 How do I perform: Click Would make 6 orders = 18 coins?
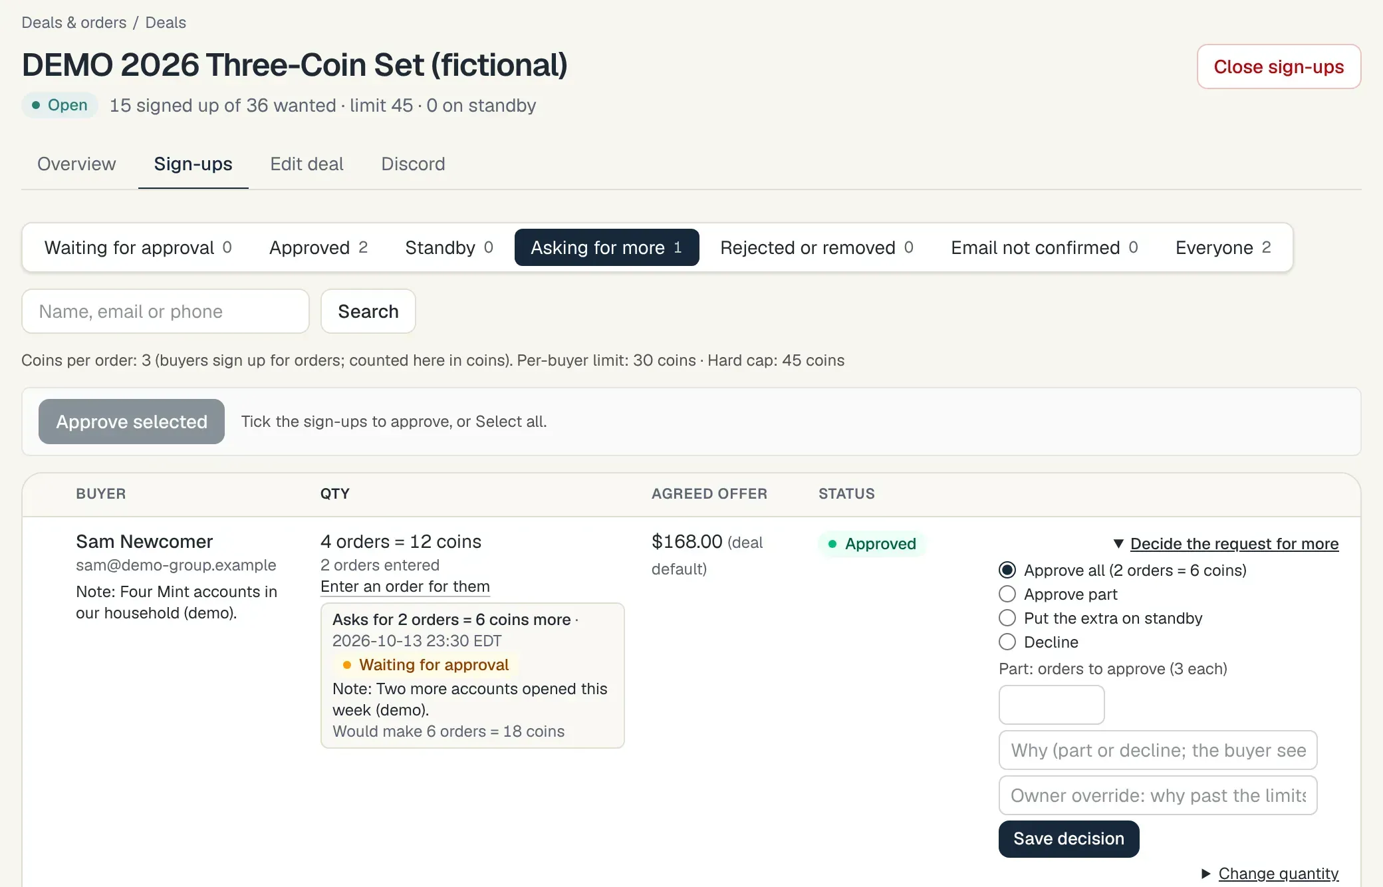(x=448, y=731)
